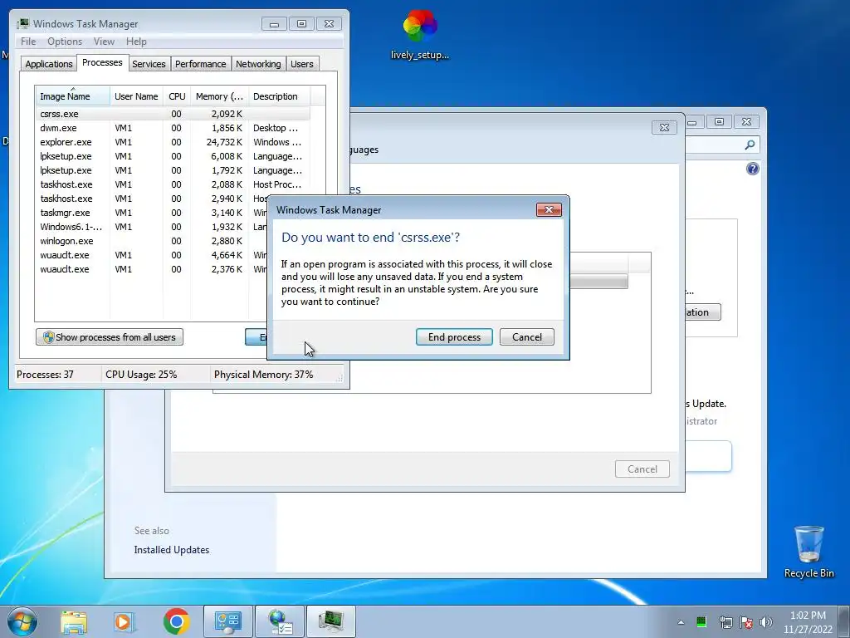The height and width of the screenshot is (638, 850).
Task: Sort processes by Description column
Action: tap(279, 96)
